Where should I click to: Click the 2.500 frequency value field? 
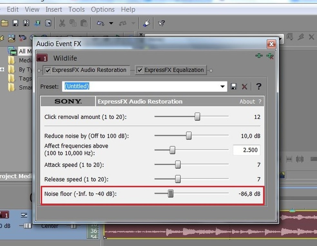(246, 150)
